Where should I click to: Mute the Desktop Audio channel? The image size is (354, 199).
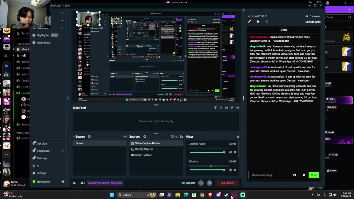[x=230, y=152]
